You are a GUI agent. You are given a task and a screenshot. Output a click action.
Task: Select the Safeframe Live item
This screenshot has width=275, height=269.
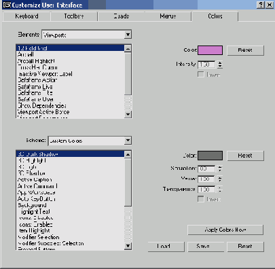71,86
